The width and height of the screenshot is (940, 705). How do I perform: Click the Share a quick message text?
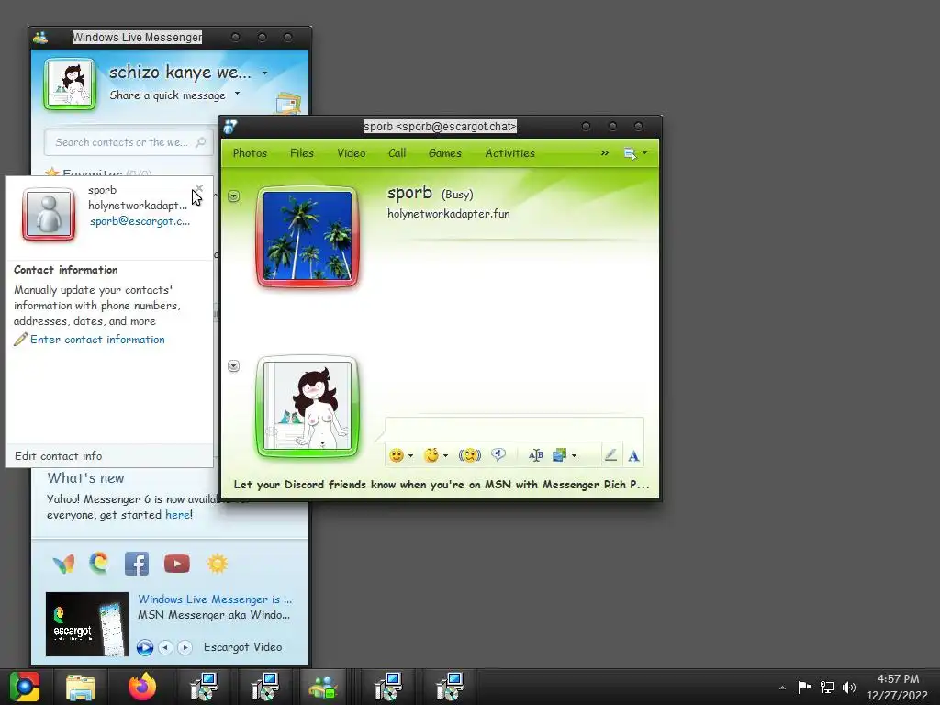click(x=167, y=95)
